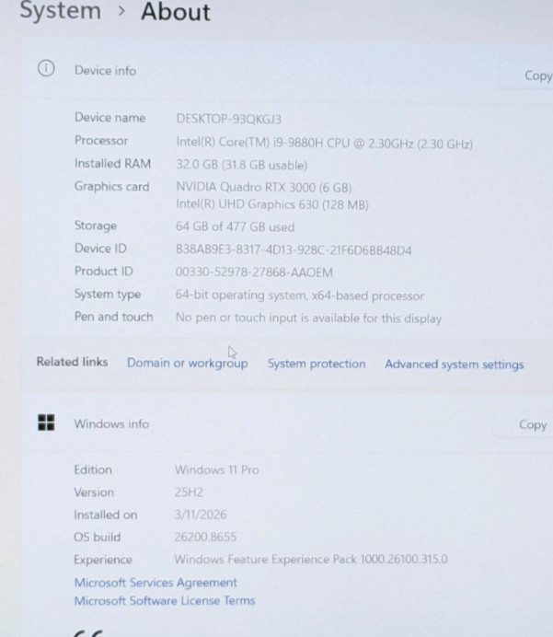553x637 pixels.
Task: Select 64 GB of 477 GB used value
Action: pos(235,226)
